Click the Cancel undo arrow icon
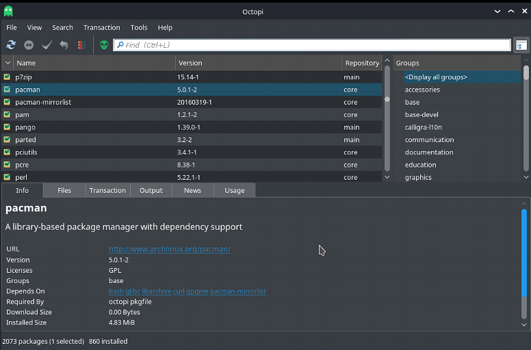Screen dimensions: 531x350 click(x=64, y=45)
